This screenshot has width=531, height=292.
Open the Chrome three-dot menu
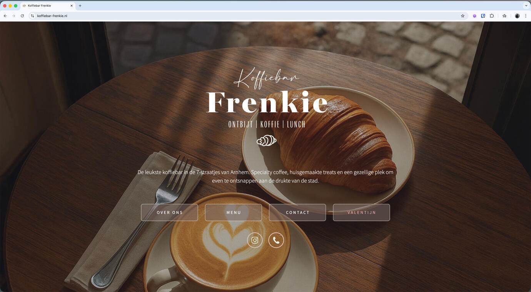click(x=526, y=16)
